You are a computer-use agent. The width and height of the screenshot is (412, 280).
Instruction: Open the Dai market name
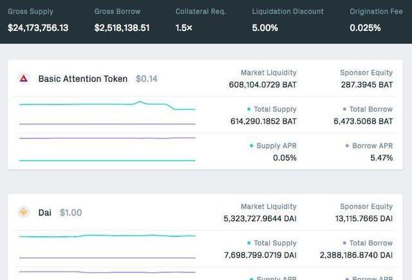[44, 212]
